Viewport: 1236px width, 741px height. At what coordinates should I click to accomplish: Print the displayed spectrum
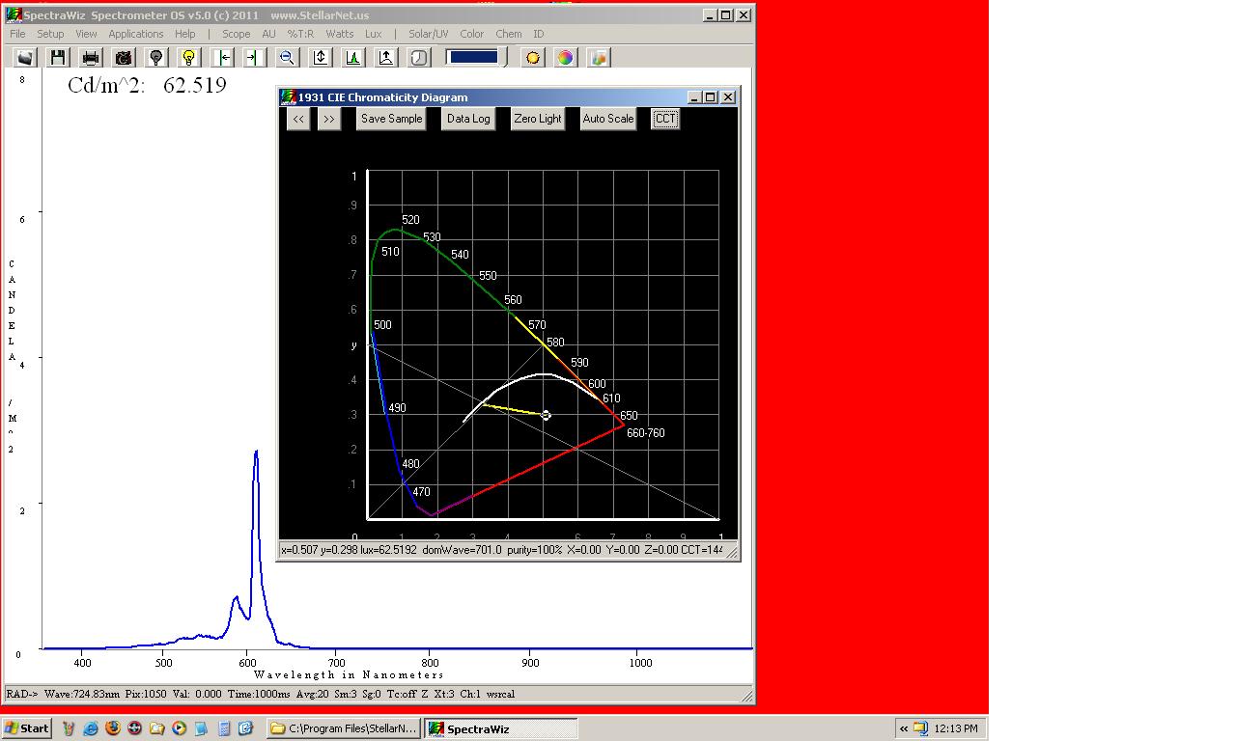90,57
